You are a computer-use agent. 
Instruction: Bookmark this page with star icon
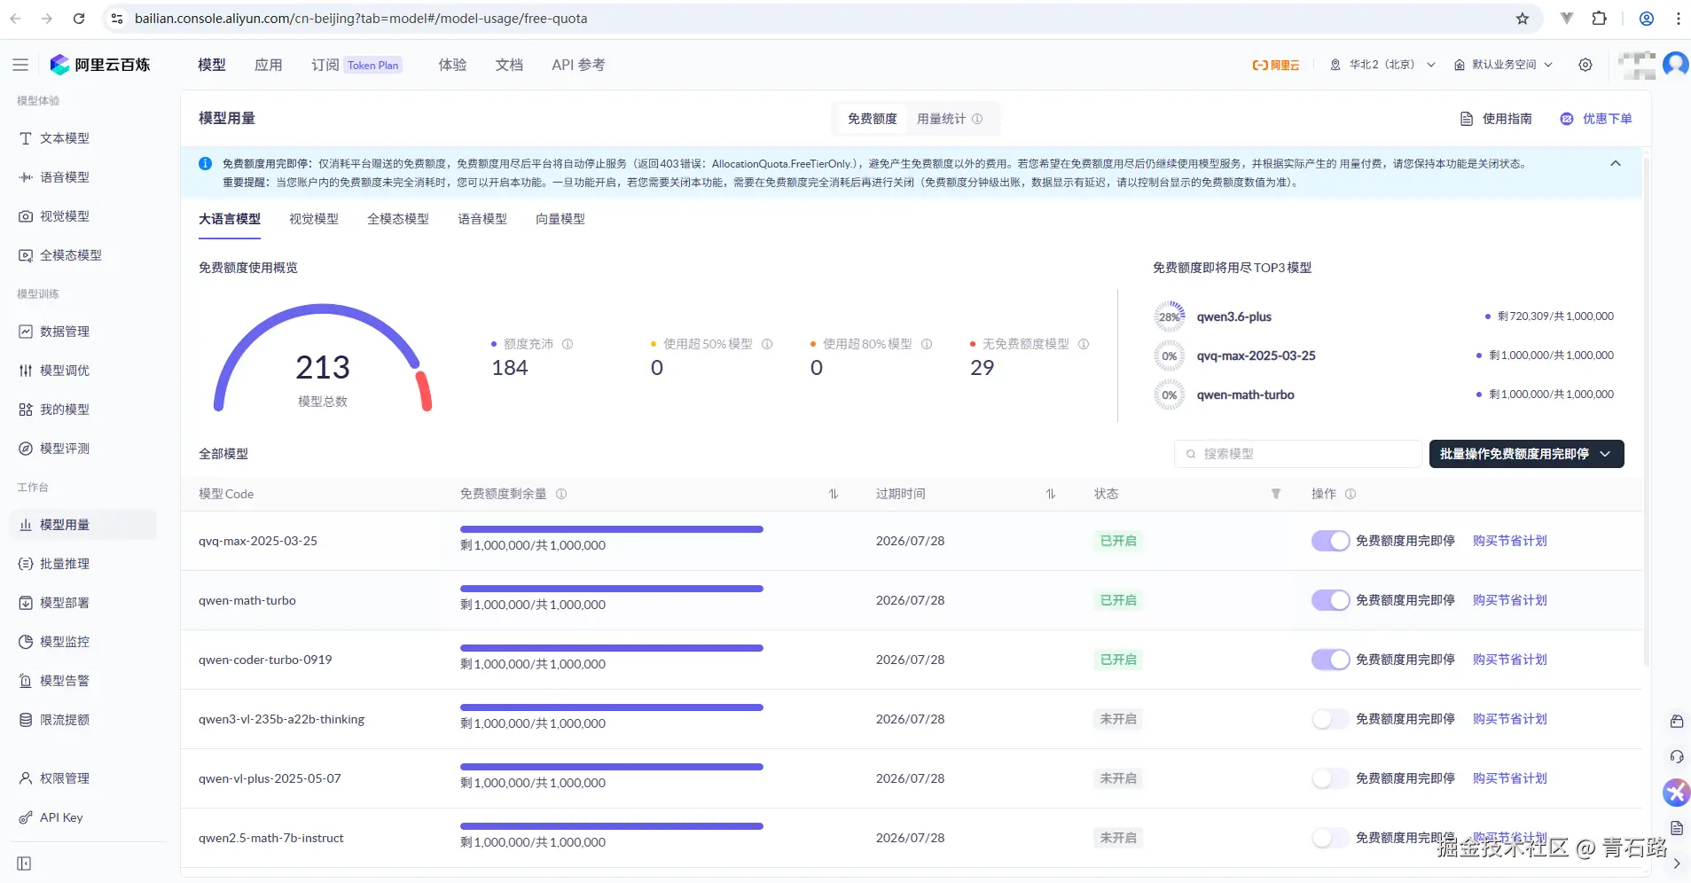click(1523, 19)
